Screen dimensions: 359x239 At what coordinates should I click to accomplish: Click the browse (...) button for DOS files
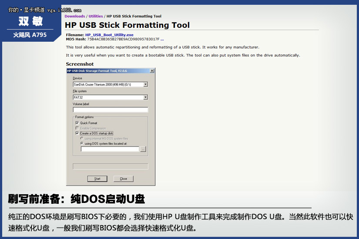143,149
